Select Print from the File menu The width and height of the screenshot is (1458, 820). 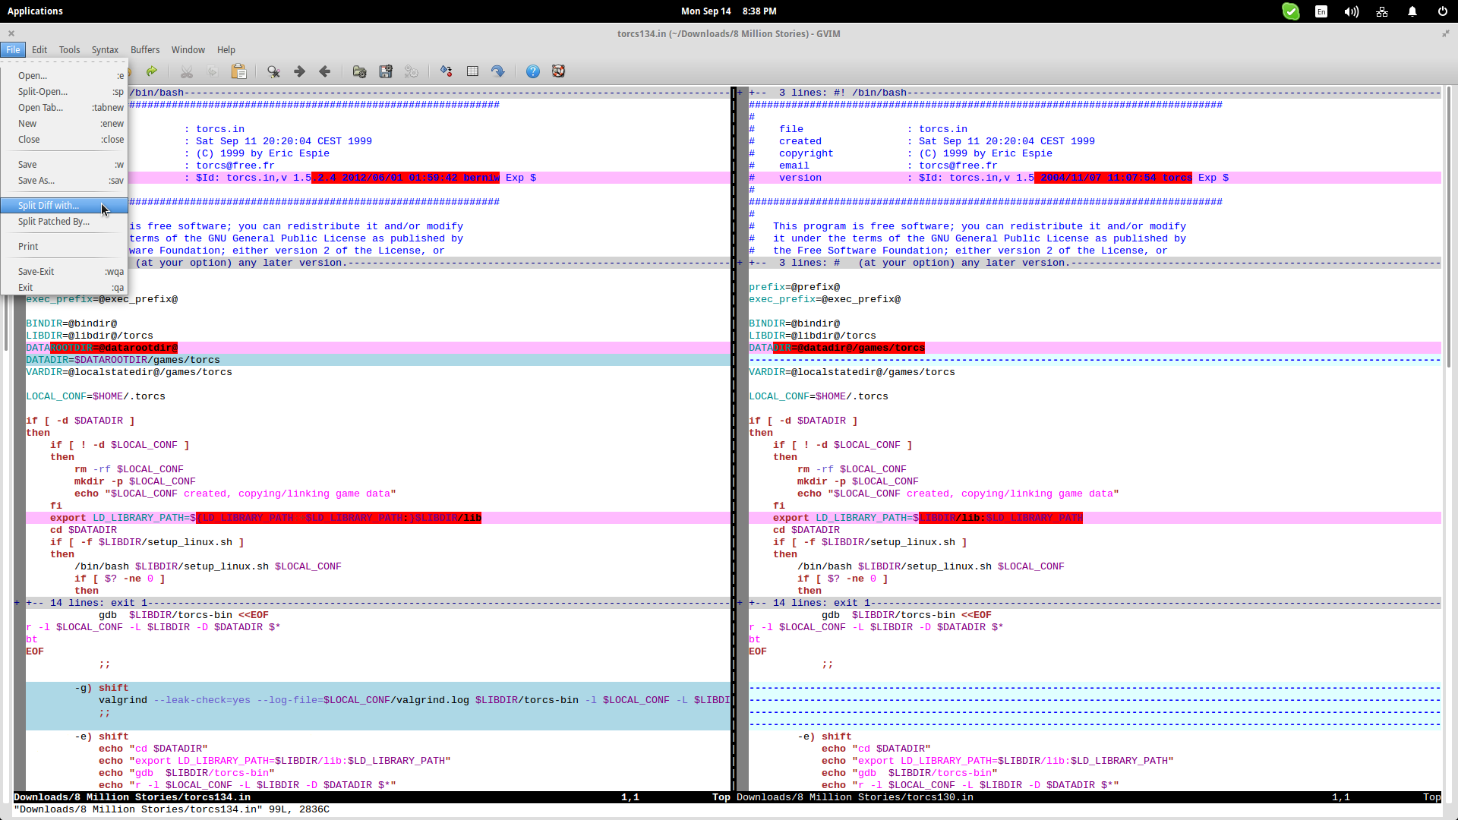coord(28,246)
